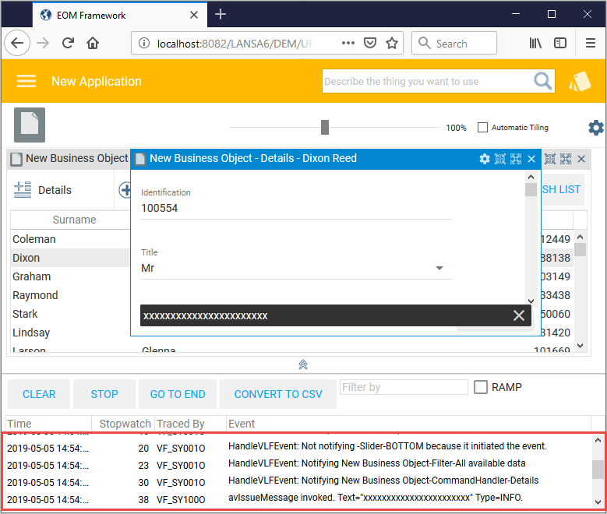Screen dimensions: 607x514
Task: Click the Details command icon
Action: point(23,190)
